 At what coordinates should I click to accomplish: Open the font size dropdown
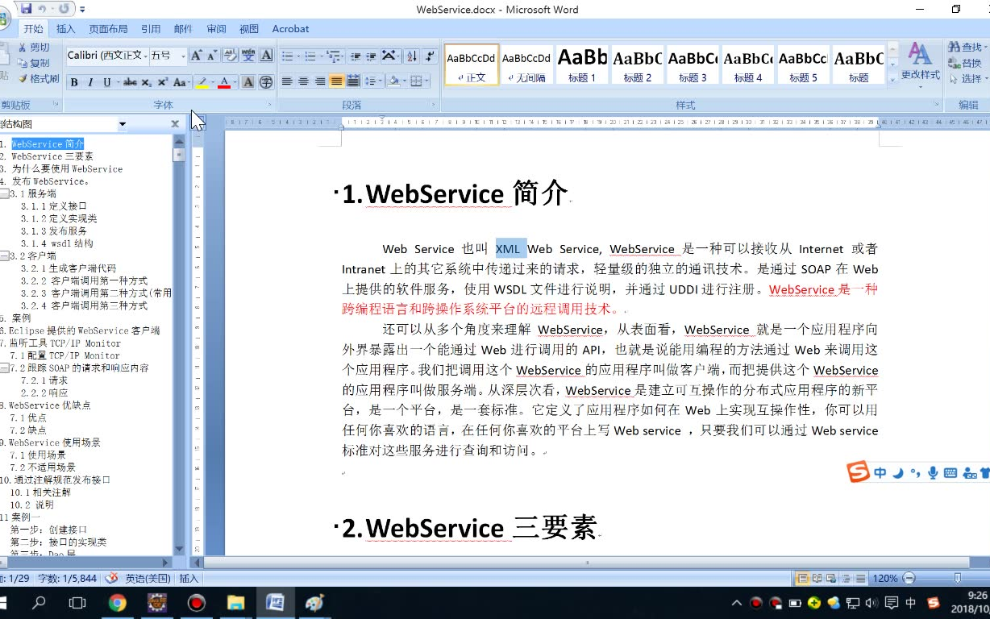(x=182, y=56)
